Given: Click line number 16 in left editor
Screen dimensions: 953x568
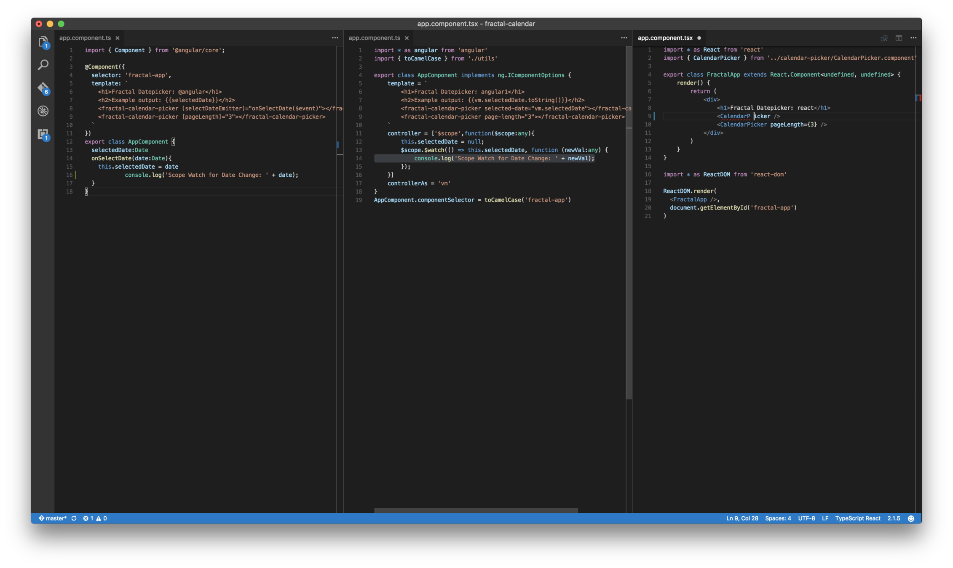Looking at the screenshot, I should coord(69,175).
